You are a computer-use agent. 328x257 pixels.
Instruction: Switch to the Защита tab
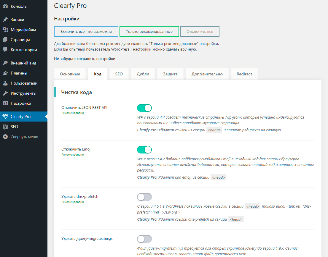(x=170, y=74)
